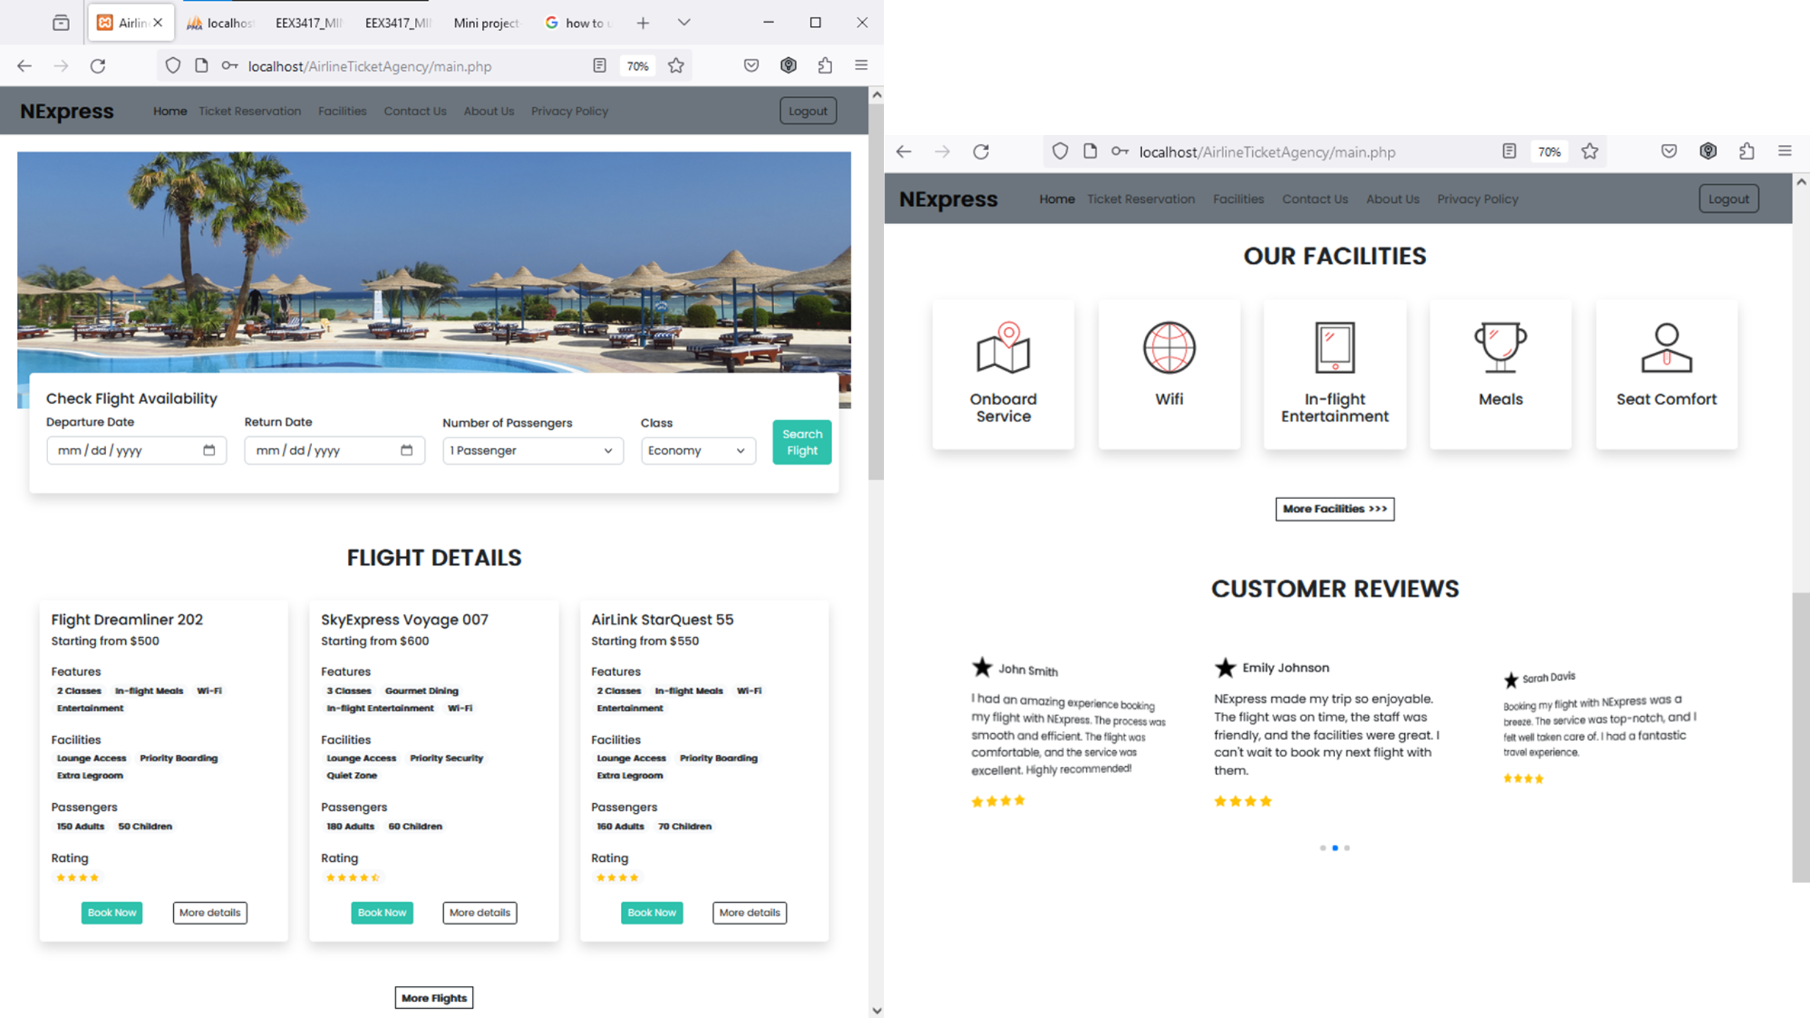
Task: Click the Meals trophy cup icon
Action: pos(1500,348)
